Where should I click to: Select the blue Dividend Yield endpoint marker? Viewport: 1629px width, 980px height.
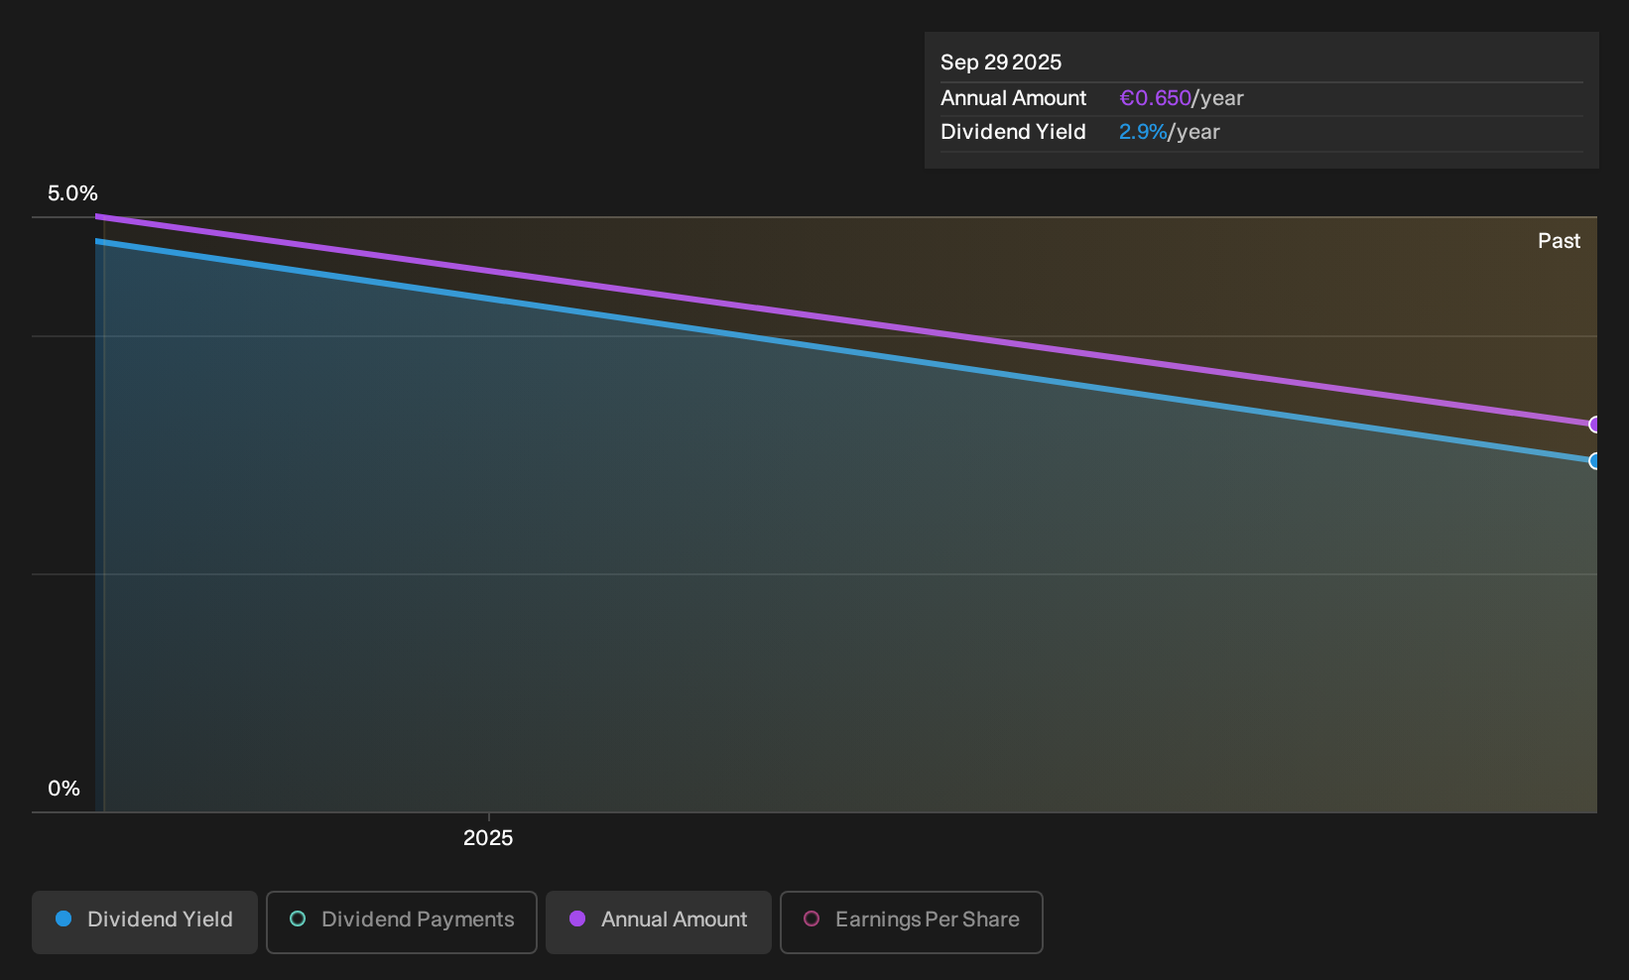[x=1594, y=460]
